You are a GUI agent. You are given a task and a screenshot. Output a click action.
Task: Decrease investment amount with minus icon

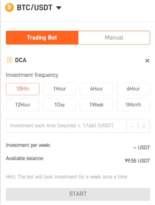132,126
